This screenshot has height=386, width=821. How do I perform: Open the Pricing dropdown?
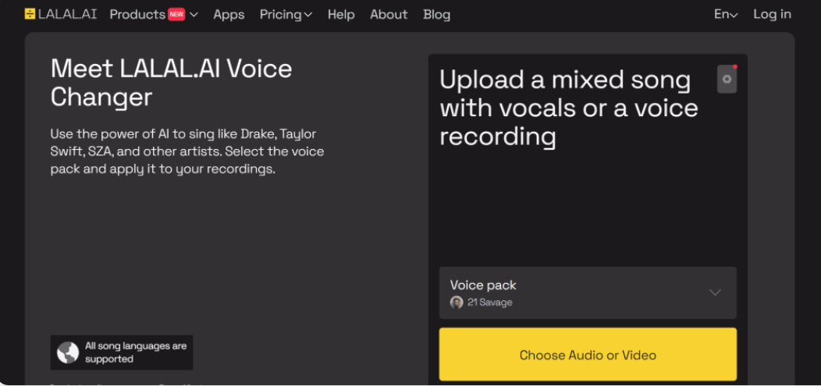tap(286, 14)
